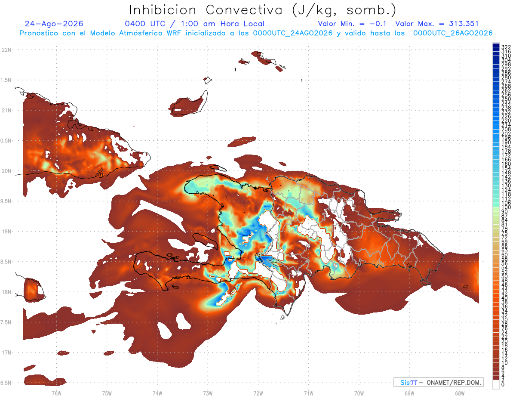
Task: Click the '0' color scale label
Action: point(503,384)
